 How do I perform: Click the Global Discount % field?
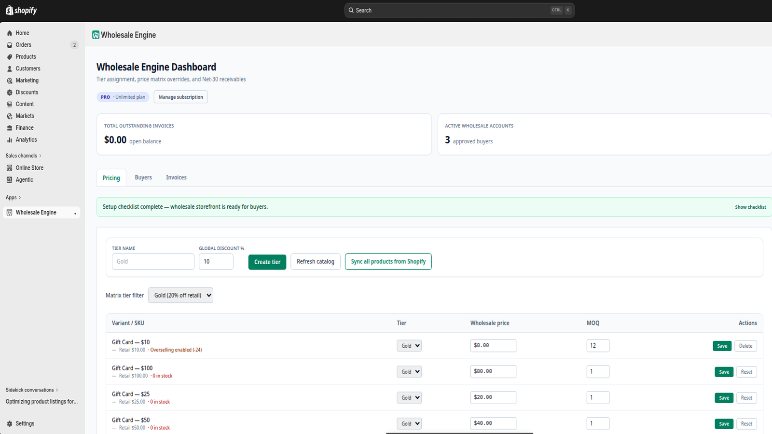pyautogui.click(x=216, y=261)
